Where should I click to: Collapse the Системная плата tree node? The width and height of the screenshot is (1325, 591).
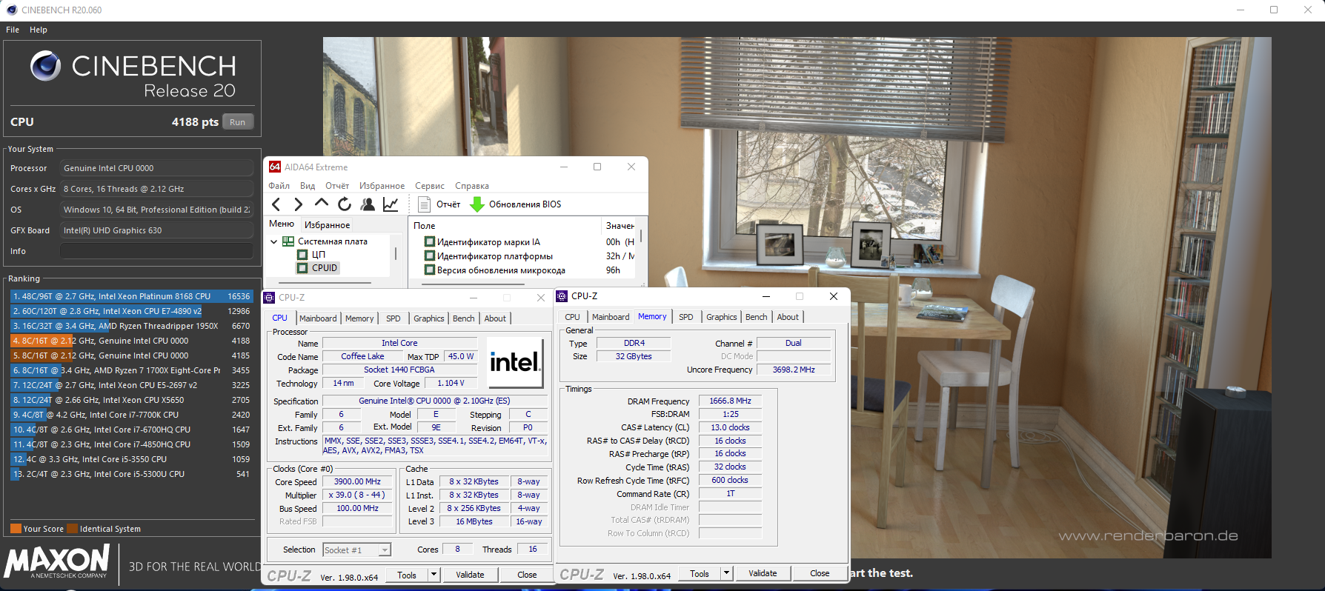tap(274, 241)
